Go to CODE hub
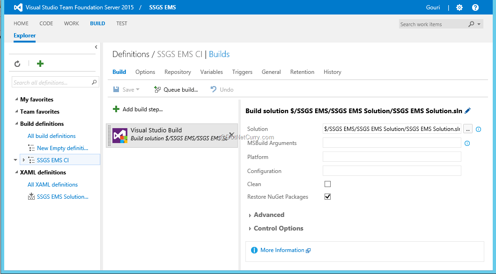Screen dimensions: 496x274 point(46,23)
